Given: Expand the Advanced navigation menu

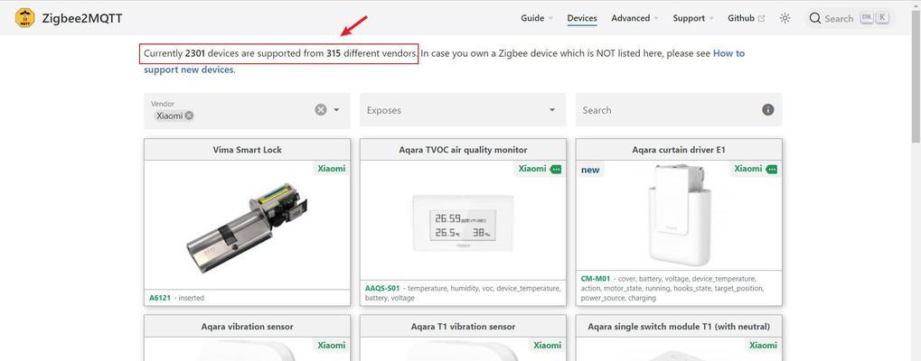Looking at the screenshot, I should pyautogui.click(x=635, y=18).
